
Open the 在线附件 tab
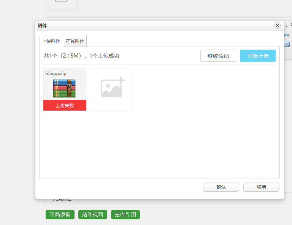click(75, 41)
